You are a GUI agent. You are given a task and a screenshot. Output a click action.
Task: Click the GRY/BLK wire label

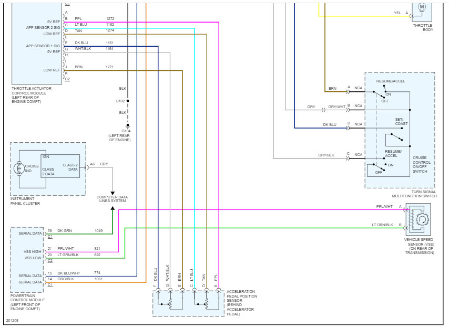click(326, 155)
